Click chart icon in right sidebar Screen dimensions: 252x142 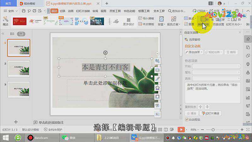248,98
